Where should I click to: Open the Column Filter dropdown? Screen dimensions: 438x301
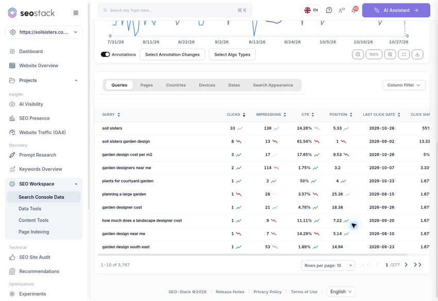[x=404, y=85]
